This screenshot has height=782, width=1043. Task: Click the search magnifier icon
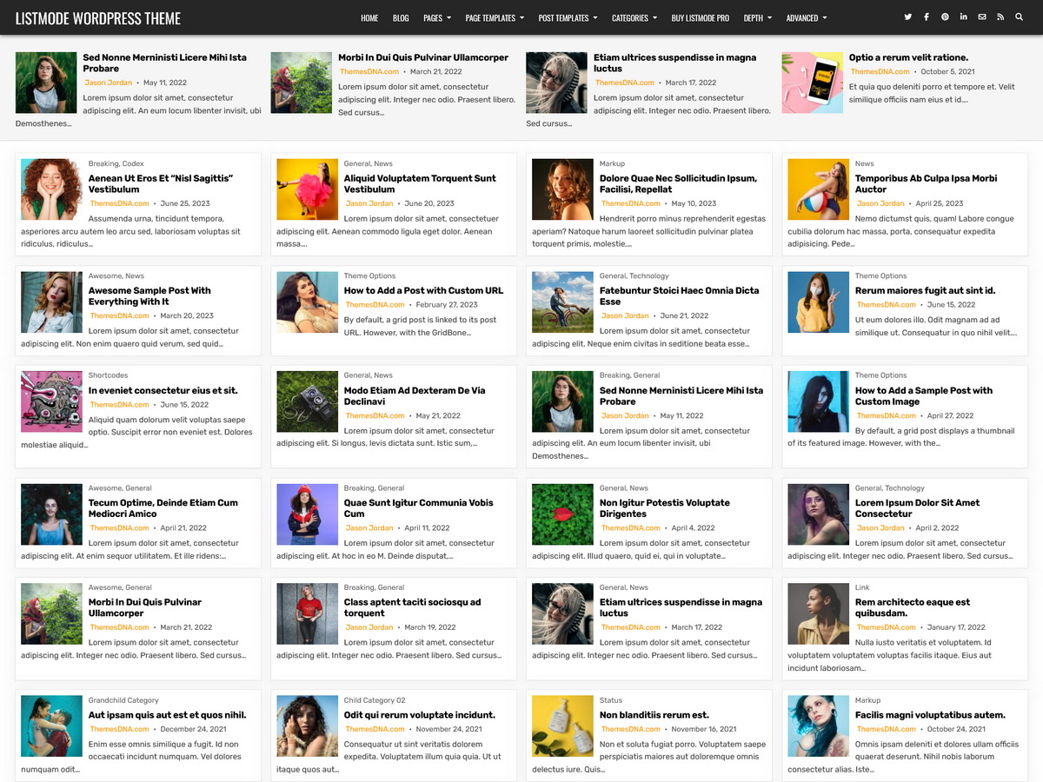pyautogui.click(x=1019, y=17)
